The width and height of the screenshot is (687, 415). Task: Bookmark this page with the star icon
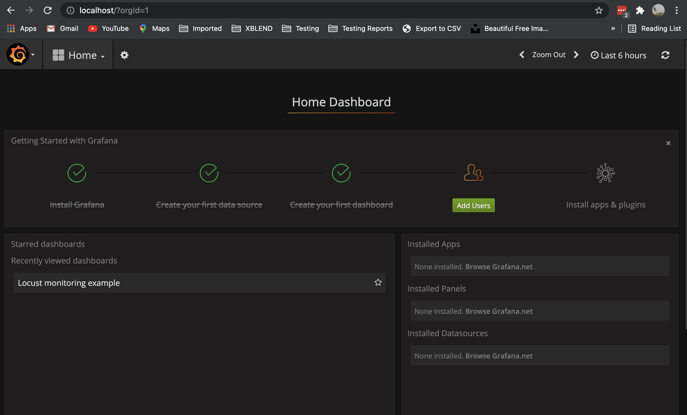tap(599, 11)
